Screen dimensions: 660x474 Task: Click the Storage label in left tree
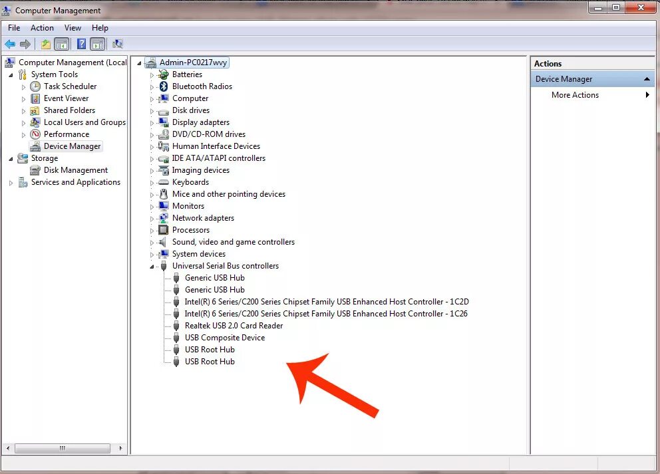pyautogui.click(x=44, y=158)
